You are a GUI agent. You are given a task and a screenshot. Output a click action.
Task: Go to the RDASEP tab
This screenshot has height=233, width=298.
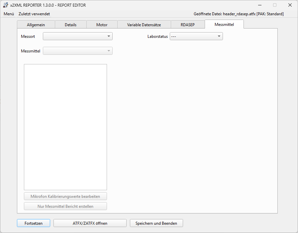pyautogui.click(x=187, y=25)
